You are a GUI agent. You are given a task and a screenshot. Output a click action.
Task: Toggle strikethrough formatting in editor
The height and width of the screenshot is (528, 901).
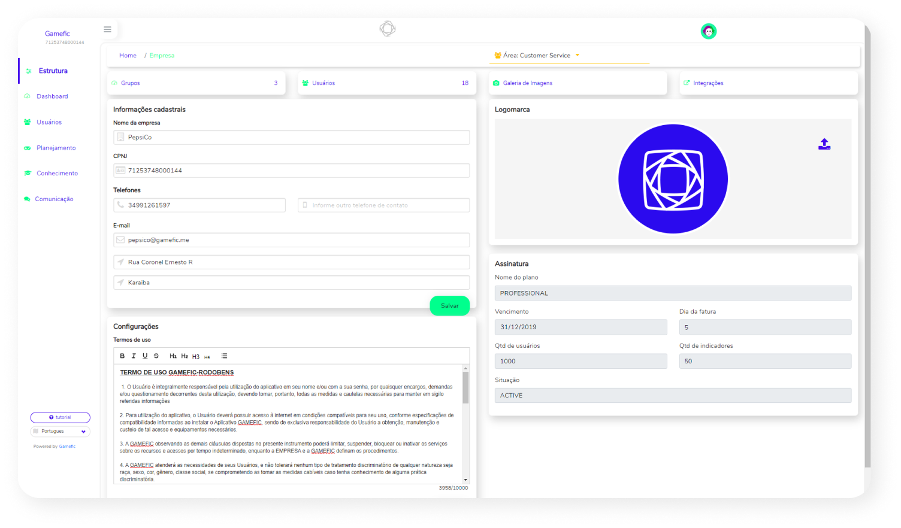tap(156, 356)
